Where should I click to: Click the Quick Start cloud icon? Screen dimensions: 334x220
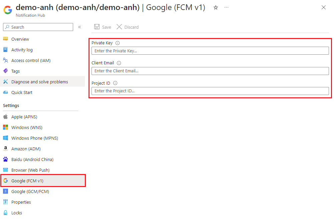(x=6, y=92)
